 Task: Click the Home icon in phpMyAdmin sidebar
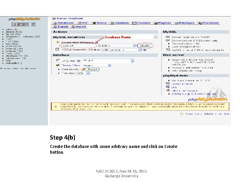15,24
